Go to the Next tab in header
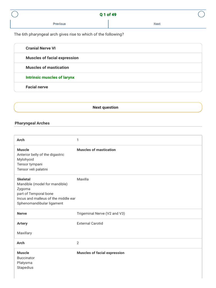The height and width of the screenshot is (288, 216). pos(157,24)
